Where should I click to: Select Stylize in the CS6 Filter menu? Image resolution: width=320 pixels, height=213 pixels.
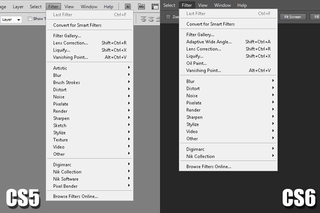click(x=228, y=124)
